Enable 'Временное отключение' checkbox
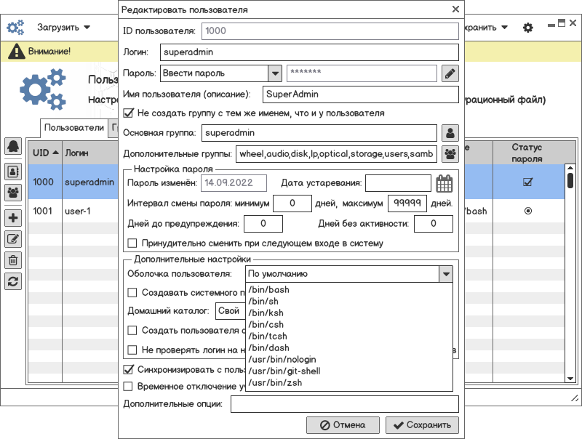The image size is (582, 439). (128, 387)
